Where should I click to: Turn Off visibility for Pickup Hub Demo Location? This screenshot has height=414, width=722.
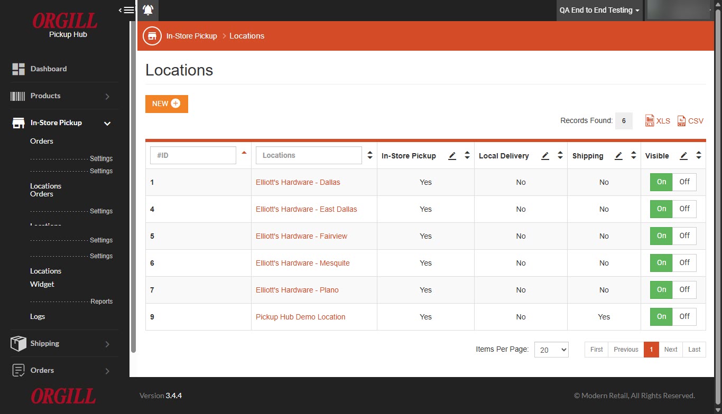point(685,317)
